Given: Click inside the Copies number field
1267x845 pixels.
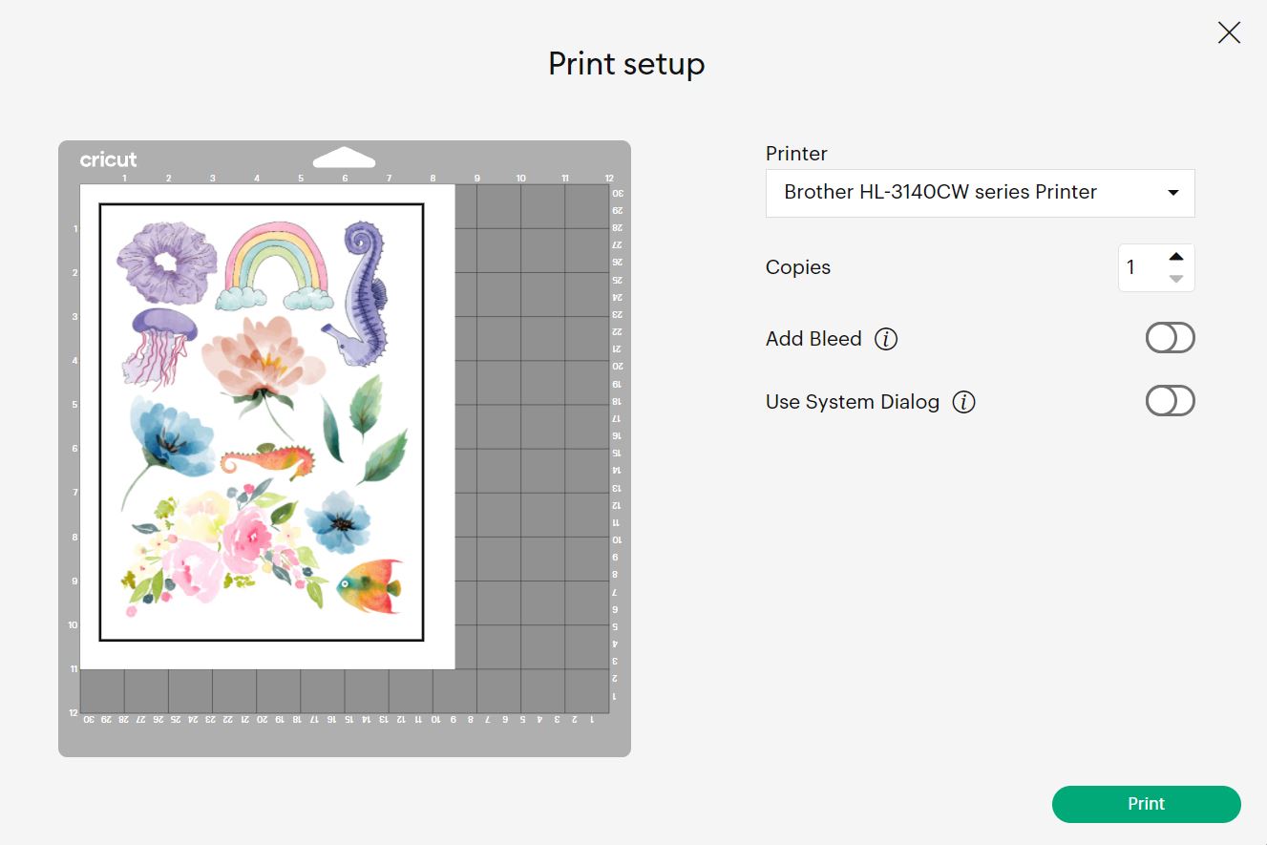Looking at the screenshot, I should pos(1140,267).
